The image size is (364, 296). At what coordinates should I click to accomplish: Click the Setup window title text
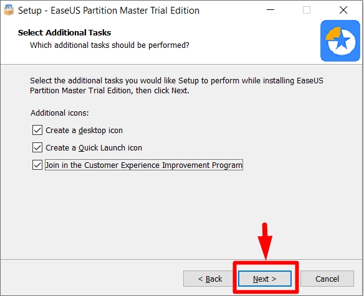coord(108,11)
